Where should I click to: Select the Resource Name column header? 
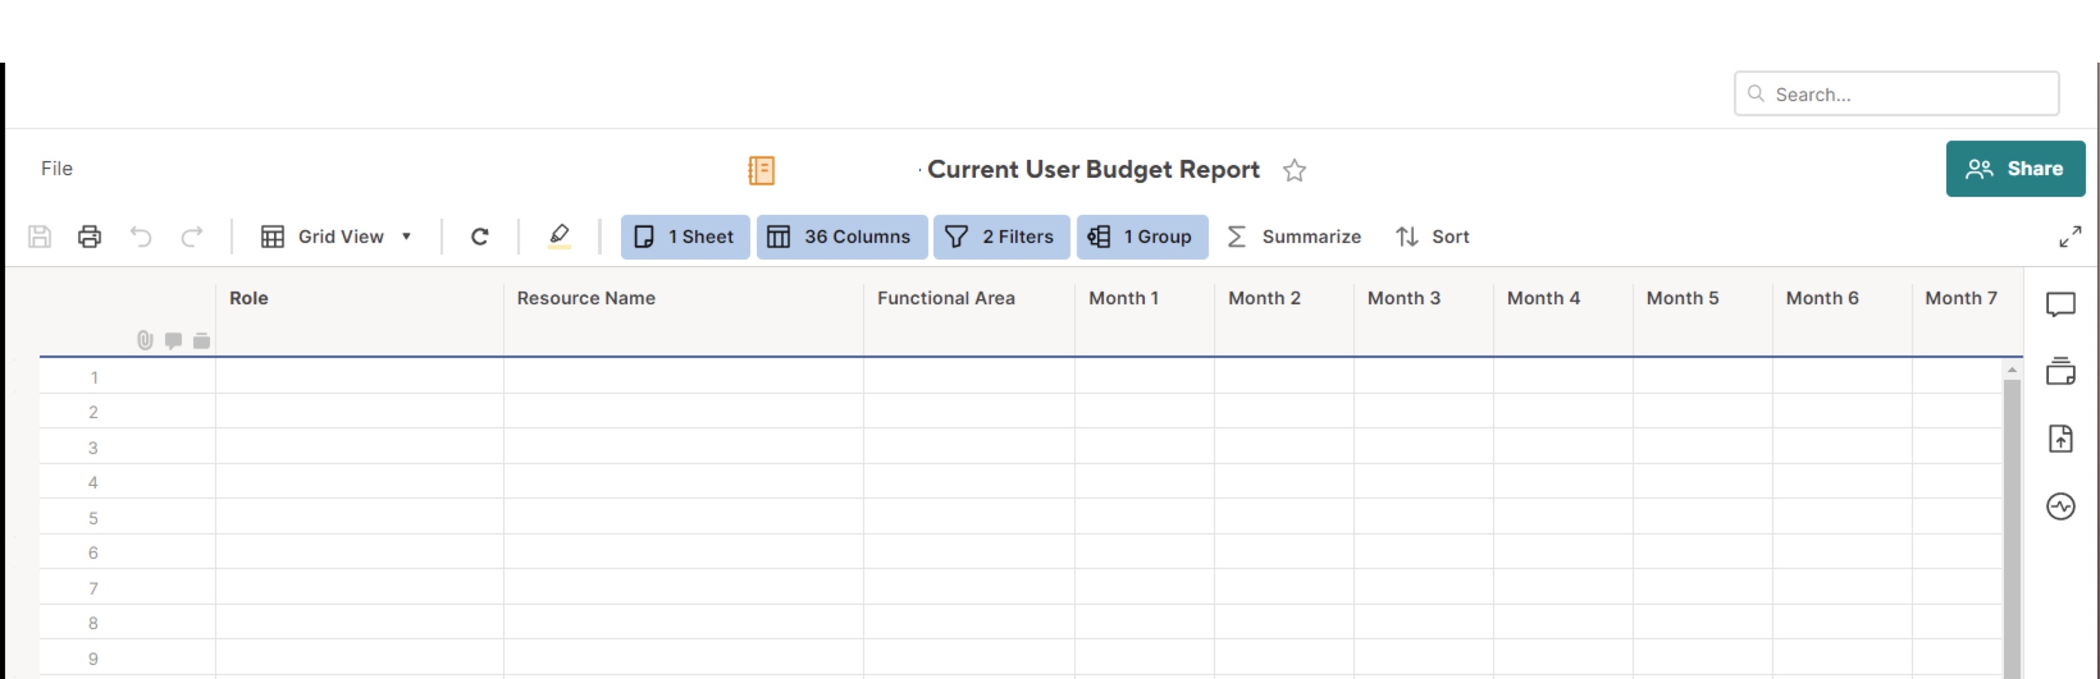[684, 319]
